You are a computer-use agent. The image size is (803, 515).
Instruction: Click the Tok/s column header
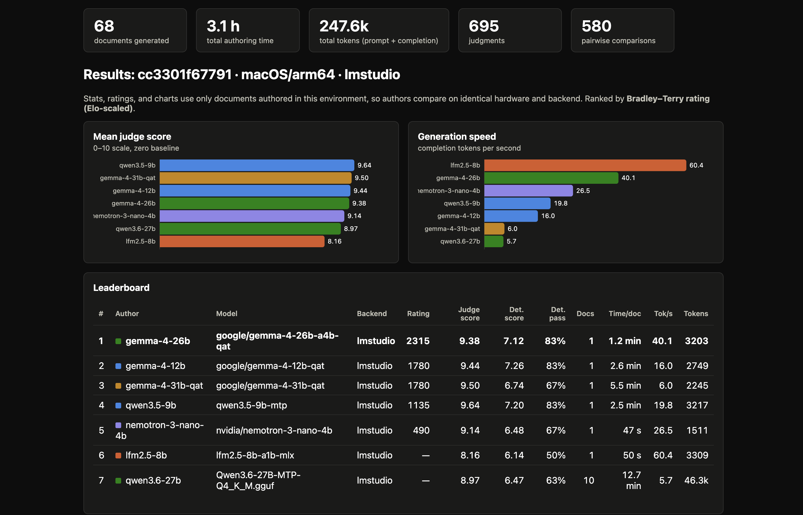coord(663,314)
